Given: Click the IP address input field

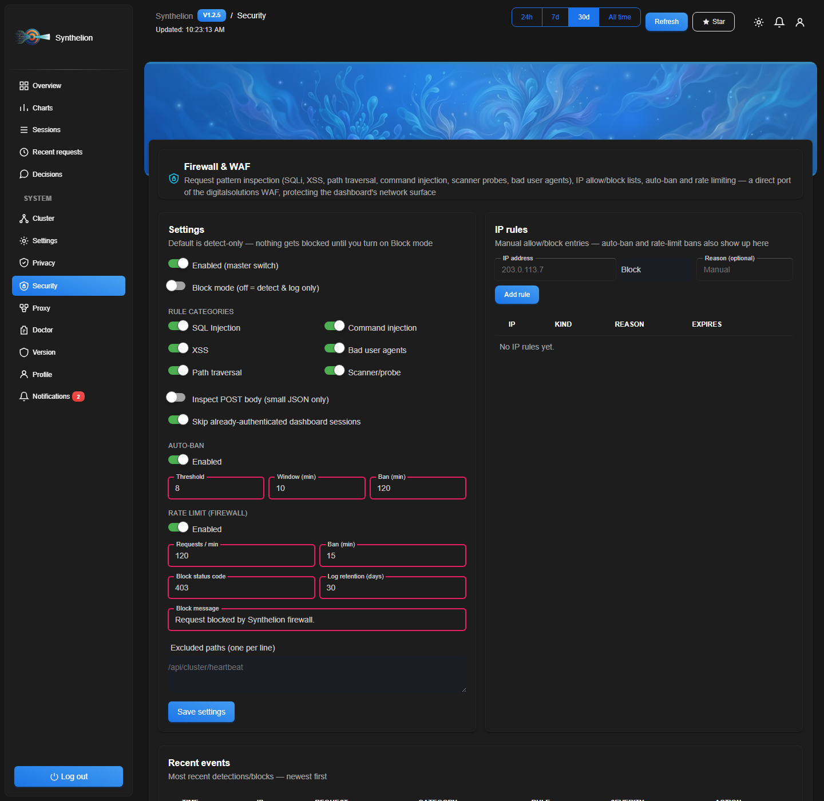Looking at the screenshot, I should pos(555,269).
